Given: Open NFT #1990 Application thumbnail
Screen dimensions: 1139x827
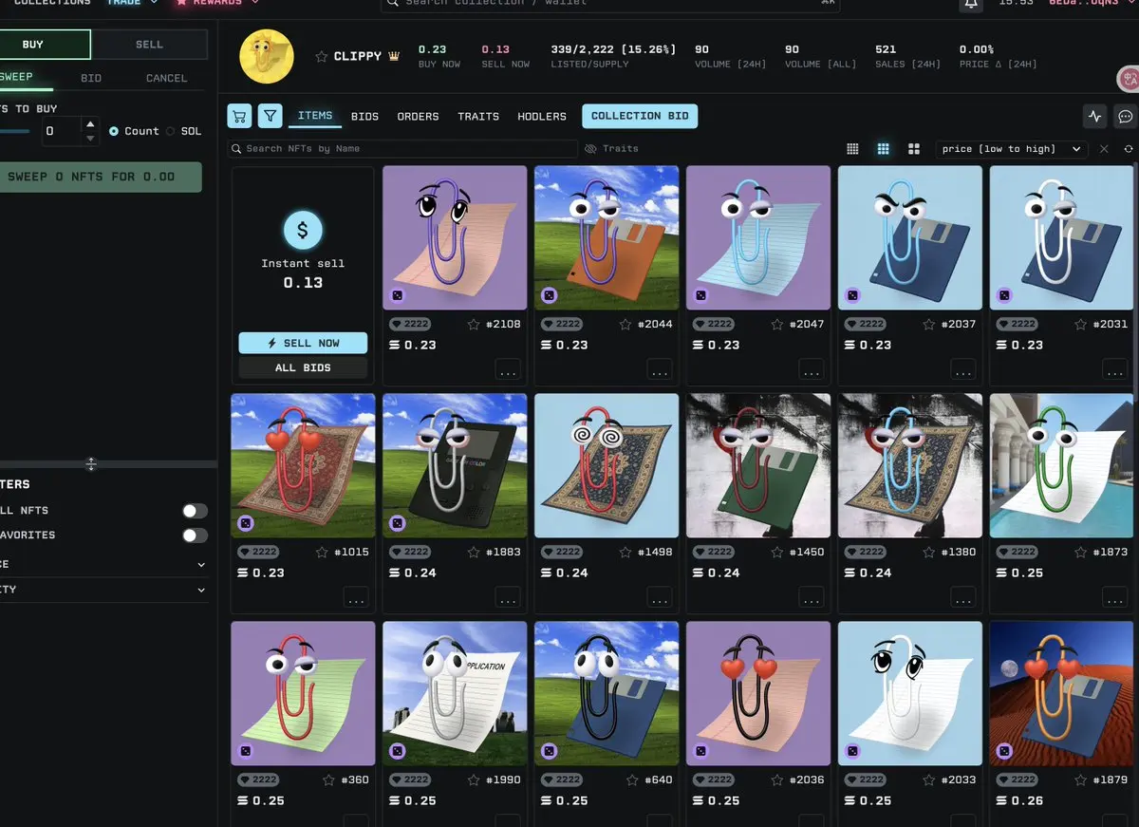Looking at the screenshot, I should pyautogui.click(x=455, y=693).
